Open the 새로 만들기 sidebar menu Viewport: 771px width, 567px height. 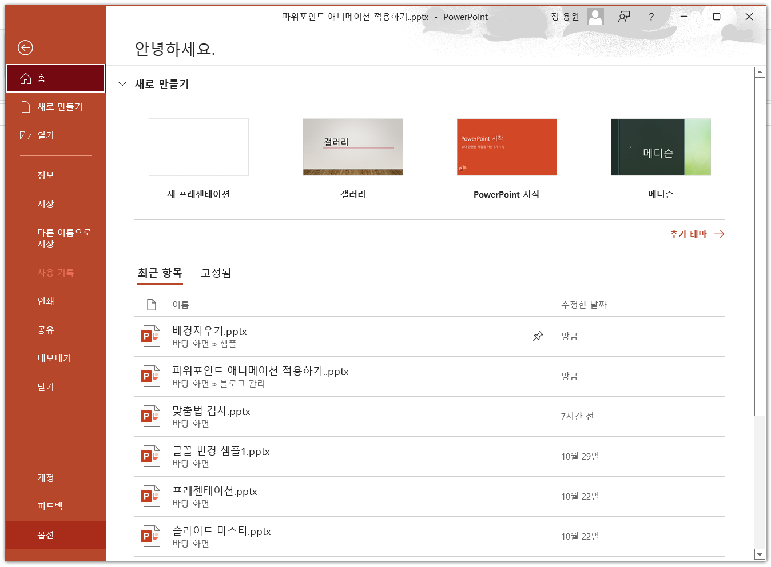(55, 107)
